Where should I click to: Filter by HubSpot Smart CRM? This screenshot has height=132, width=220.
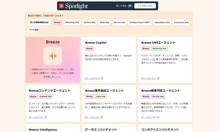tap(140, 23)
